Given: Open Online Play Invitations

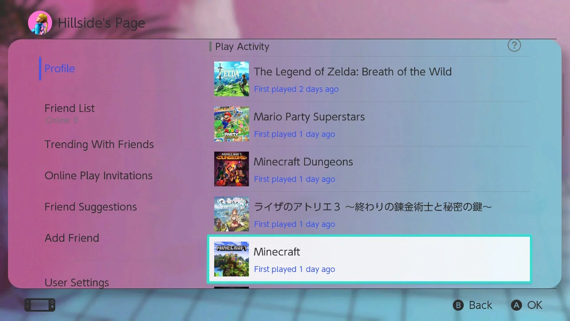Looking at the screenshot, I should coord(98,176).
